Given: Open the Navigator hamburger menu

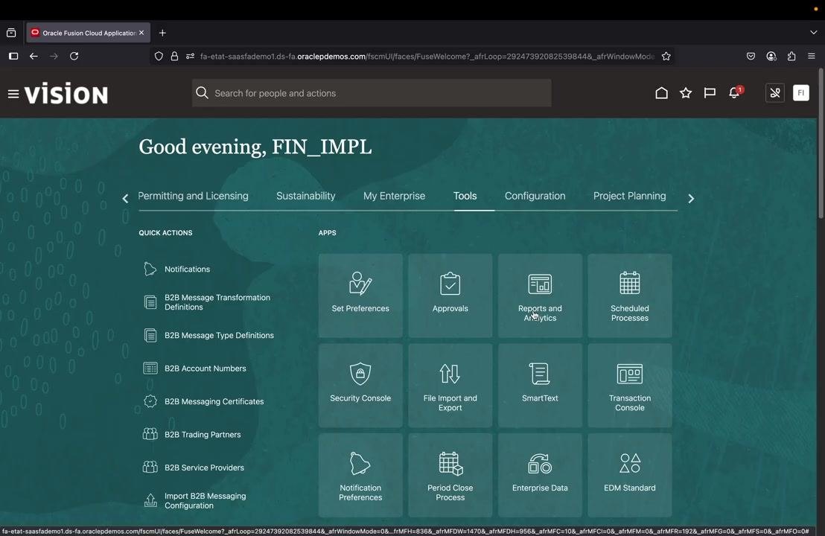Looking at the screenshot, I should 13,94.
